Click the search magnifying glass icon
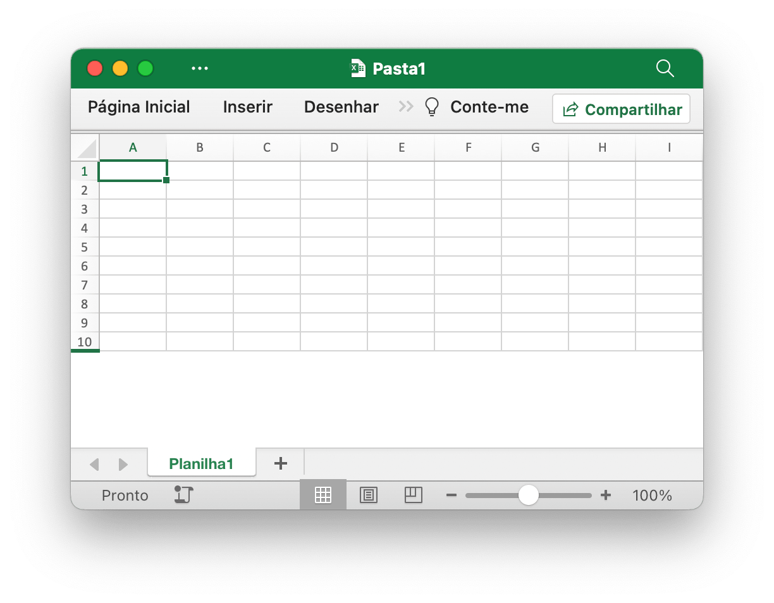 pyautogui.click(x=665, y=68)
